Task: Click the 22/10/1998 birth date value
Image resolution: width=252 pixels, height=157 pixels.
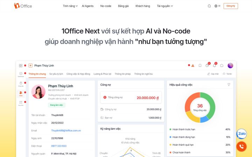Action: click(x=57, y=138)
